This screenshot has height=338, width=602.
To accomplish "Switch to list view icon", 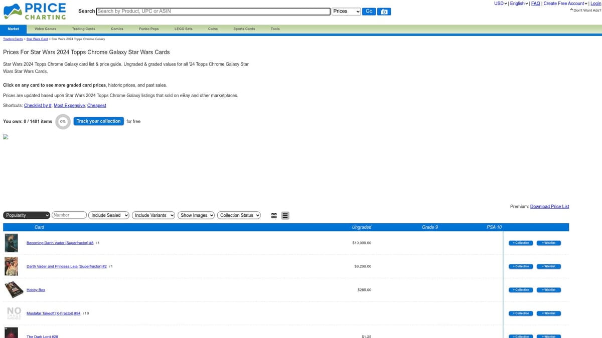I will coord(285,216).
